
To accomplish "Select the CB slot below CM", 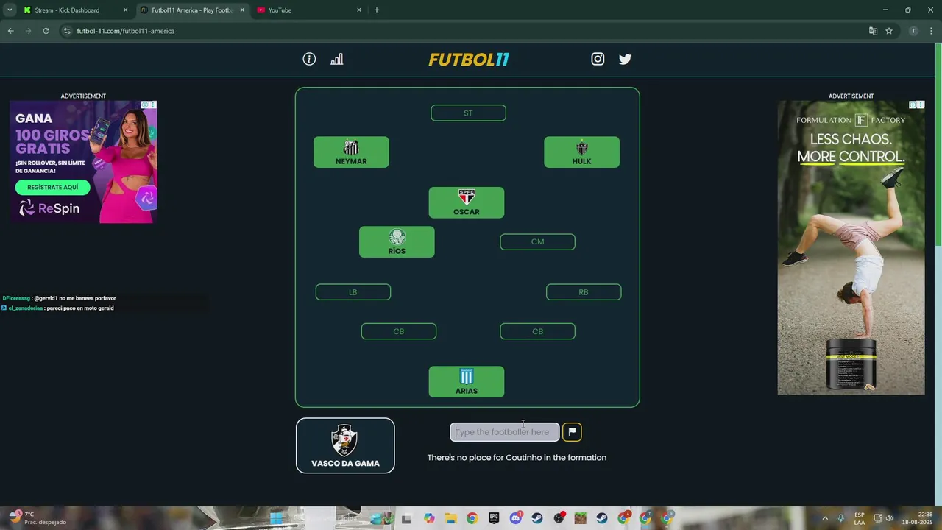I will (x=537, y=331).
